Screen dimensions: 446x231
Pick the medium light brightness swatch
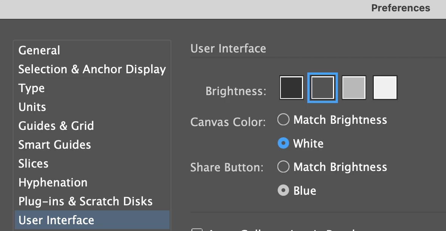[354, 88]
